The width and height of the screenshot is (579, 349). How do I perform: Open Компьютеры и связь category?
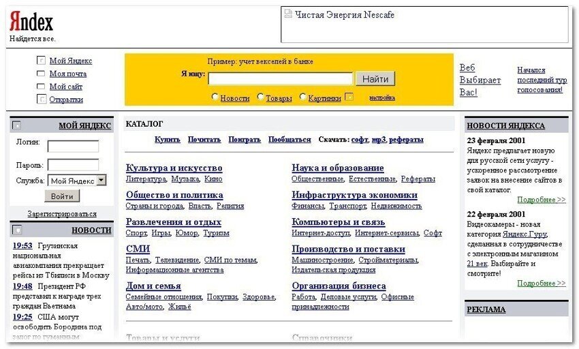pyautogui.click(x=339, y=222)
